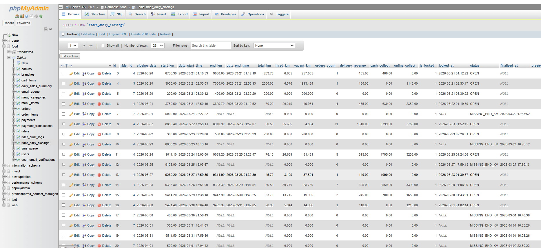Image resolution: width=541 pixels, height=248 pixels.
Task: Open rider_daily_closings table in tree
Action: [x=35, y=143]
